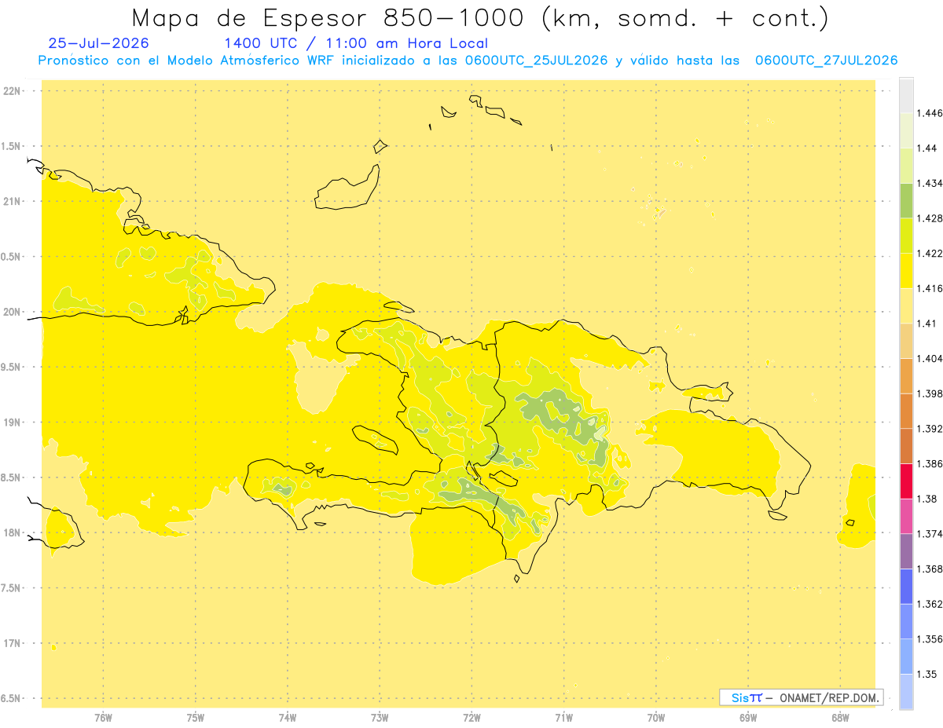Click the "0600UTC_25JUL2026" initialization timestamp

(x=536, y=60)
